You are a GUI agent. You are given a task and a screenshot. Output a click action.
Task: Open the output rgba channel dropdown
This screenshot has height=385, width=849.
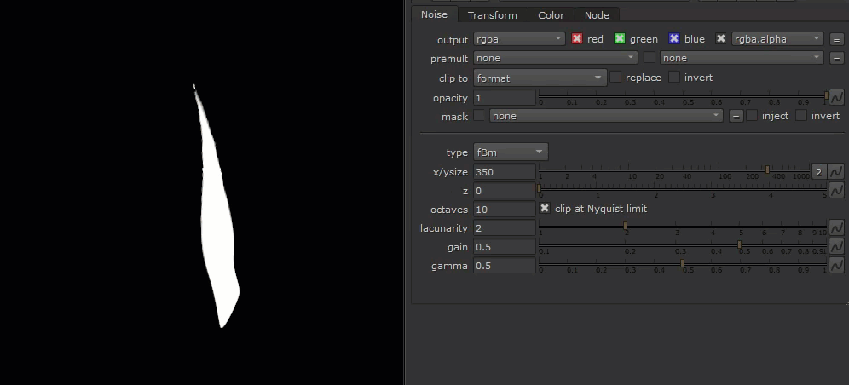[519, 39]
